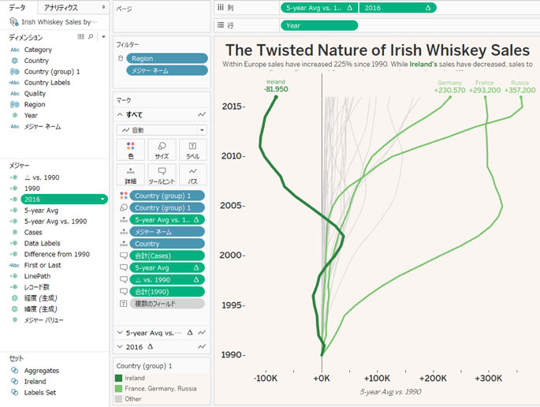This screenshot has width=540, height=407.
Task: Click the Path (パス) marks button
Action: (193, 174)
